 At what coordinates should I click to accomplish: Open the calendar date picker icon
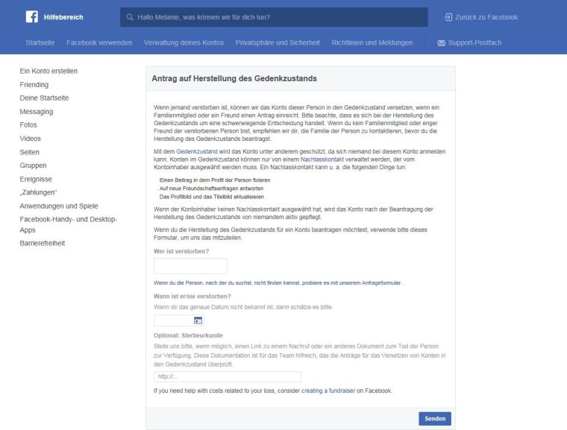click(x=198, y=320)
